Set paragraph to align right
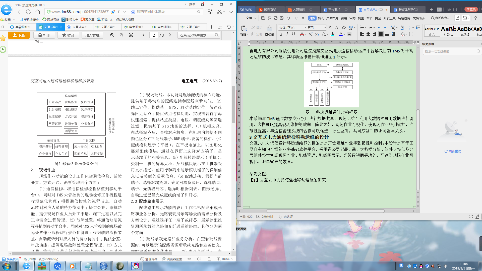 pos(374,34)
